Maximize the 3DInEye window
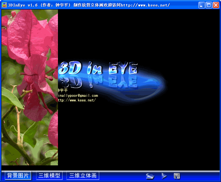Viewport: 221px width, 182px height. [x=209, y=5]
